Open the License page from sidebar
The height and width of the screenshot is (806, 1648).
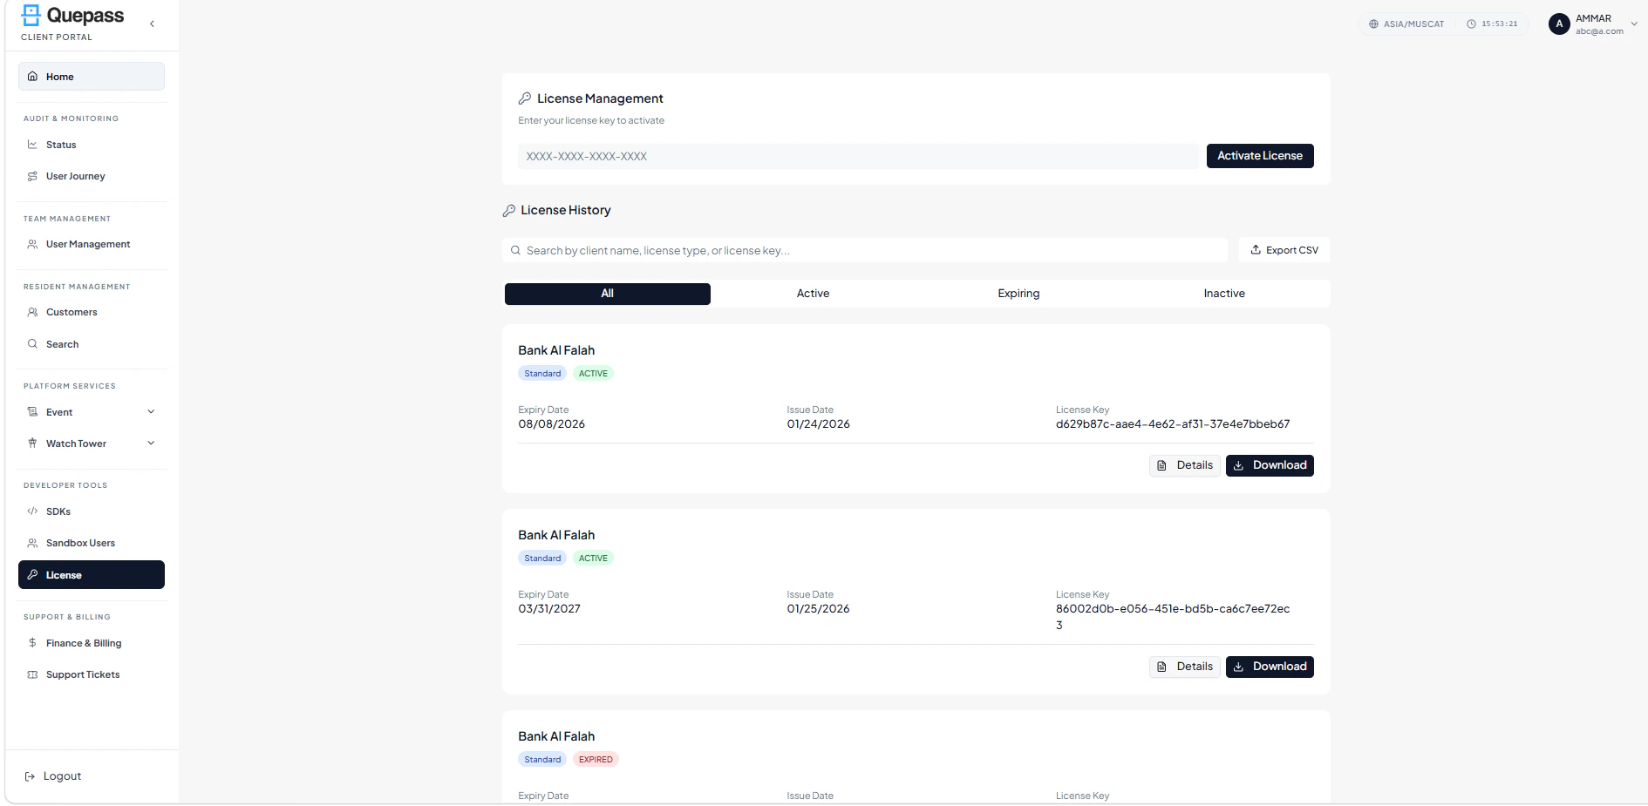tap(92, 575)
